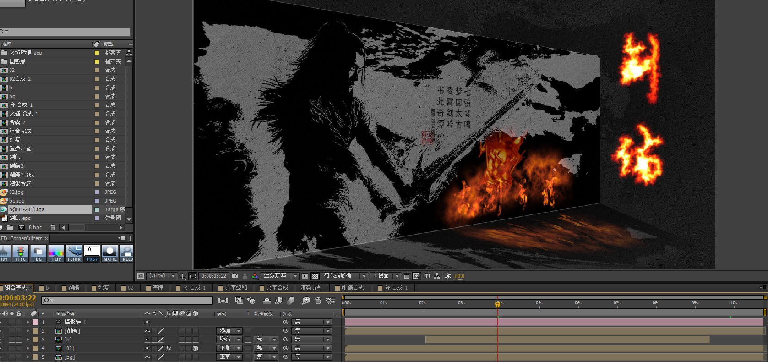This screenshot has width=768, height=362.
Task: Create new composition from project panel footer
Action: point(22,228)
